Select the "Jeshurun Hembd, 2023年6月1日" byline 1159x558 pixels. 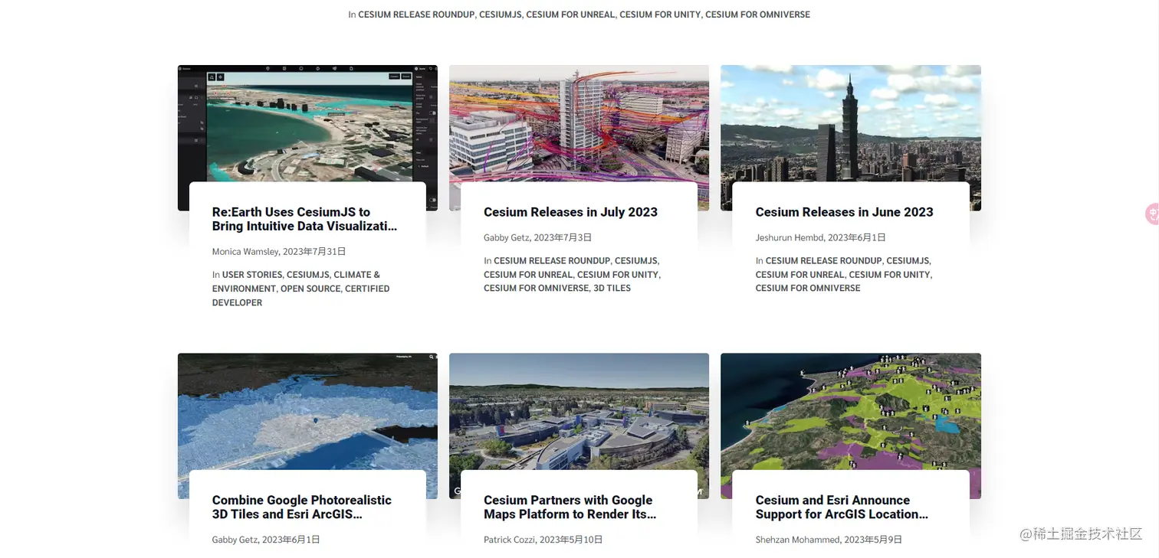tap(821, 238)
